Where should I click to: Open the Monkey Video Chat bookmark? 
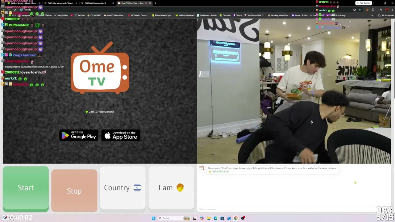point(279,15)
